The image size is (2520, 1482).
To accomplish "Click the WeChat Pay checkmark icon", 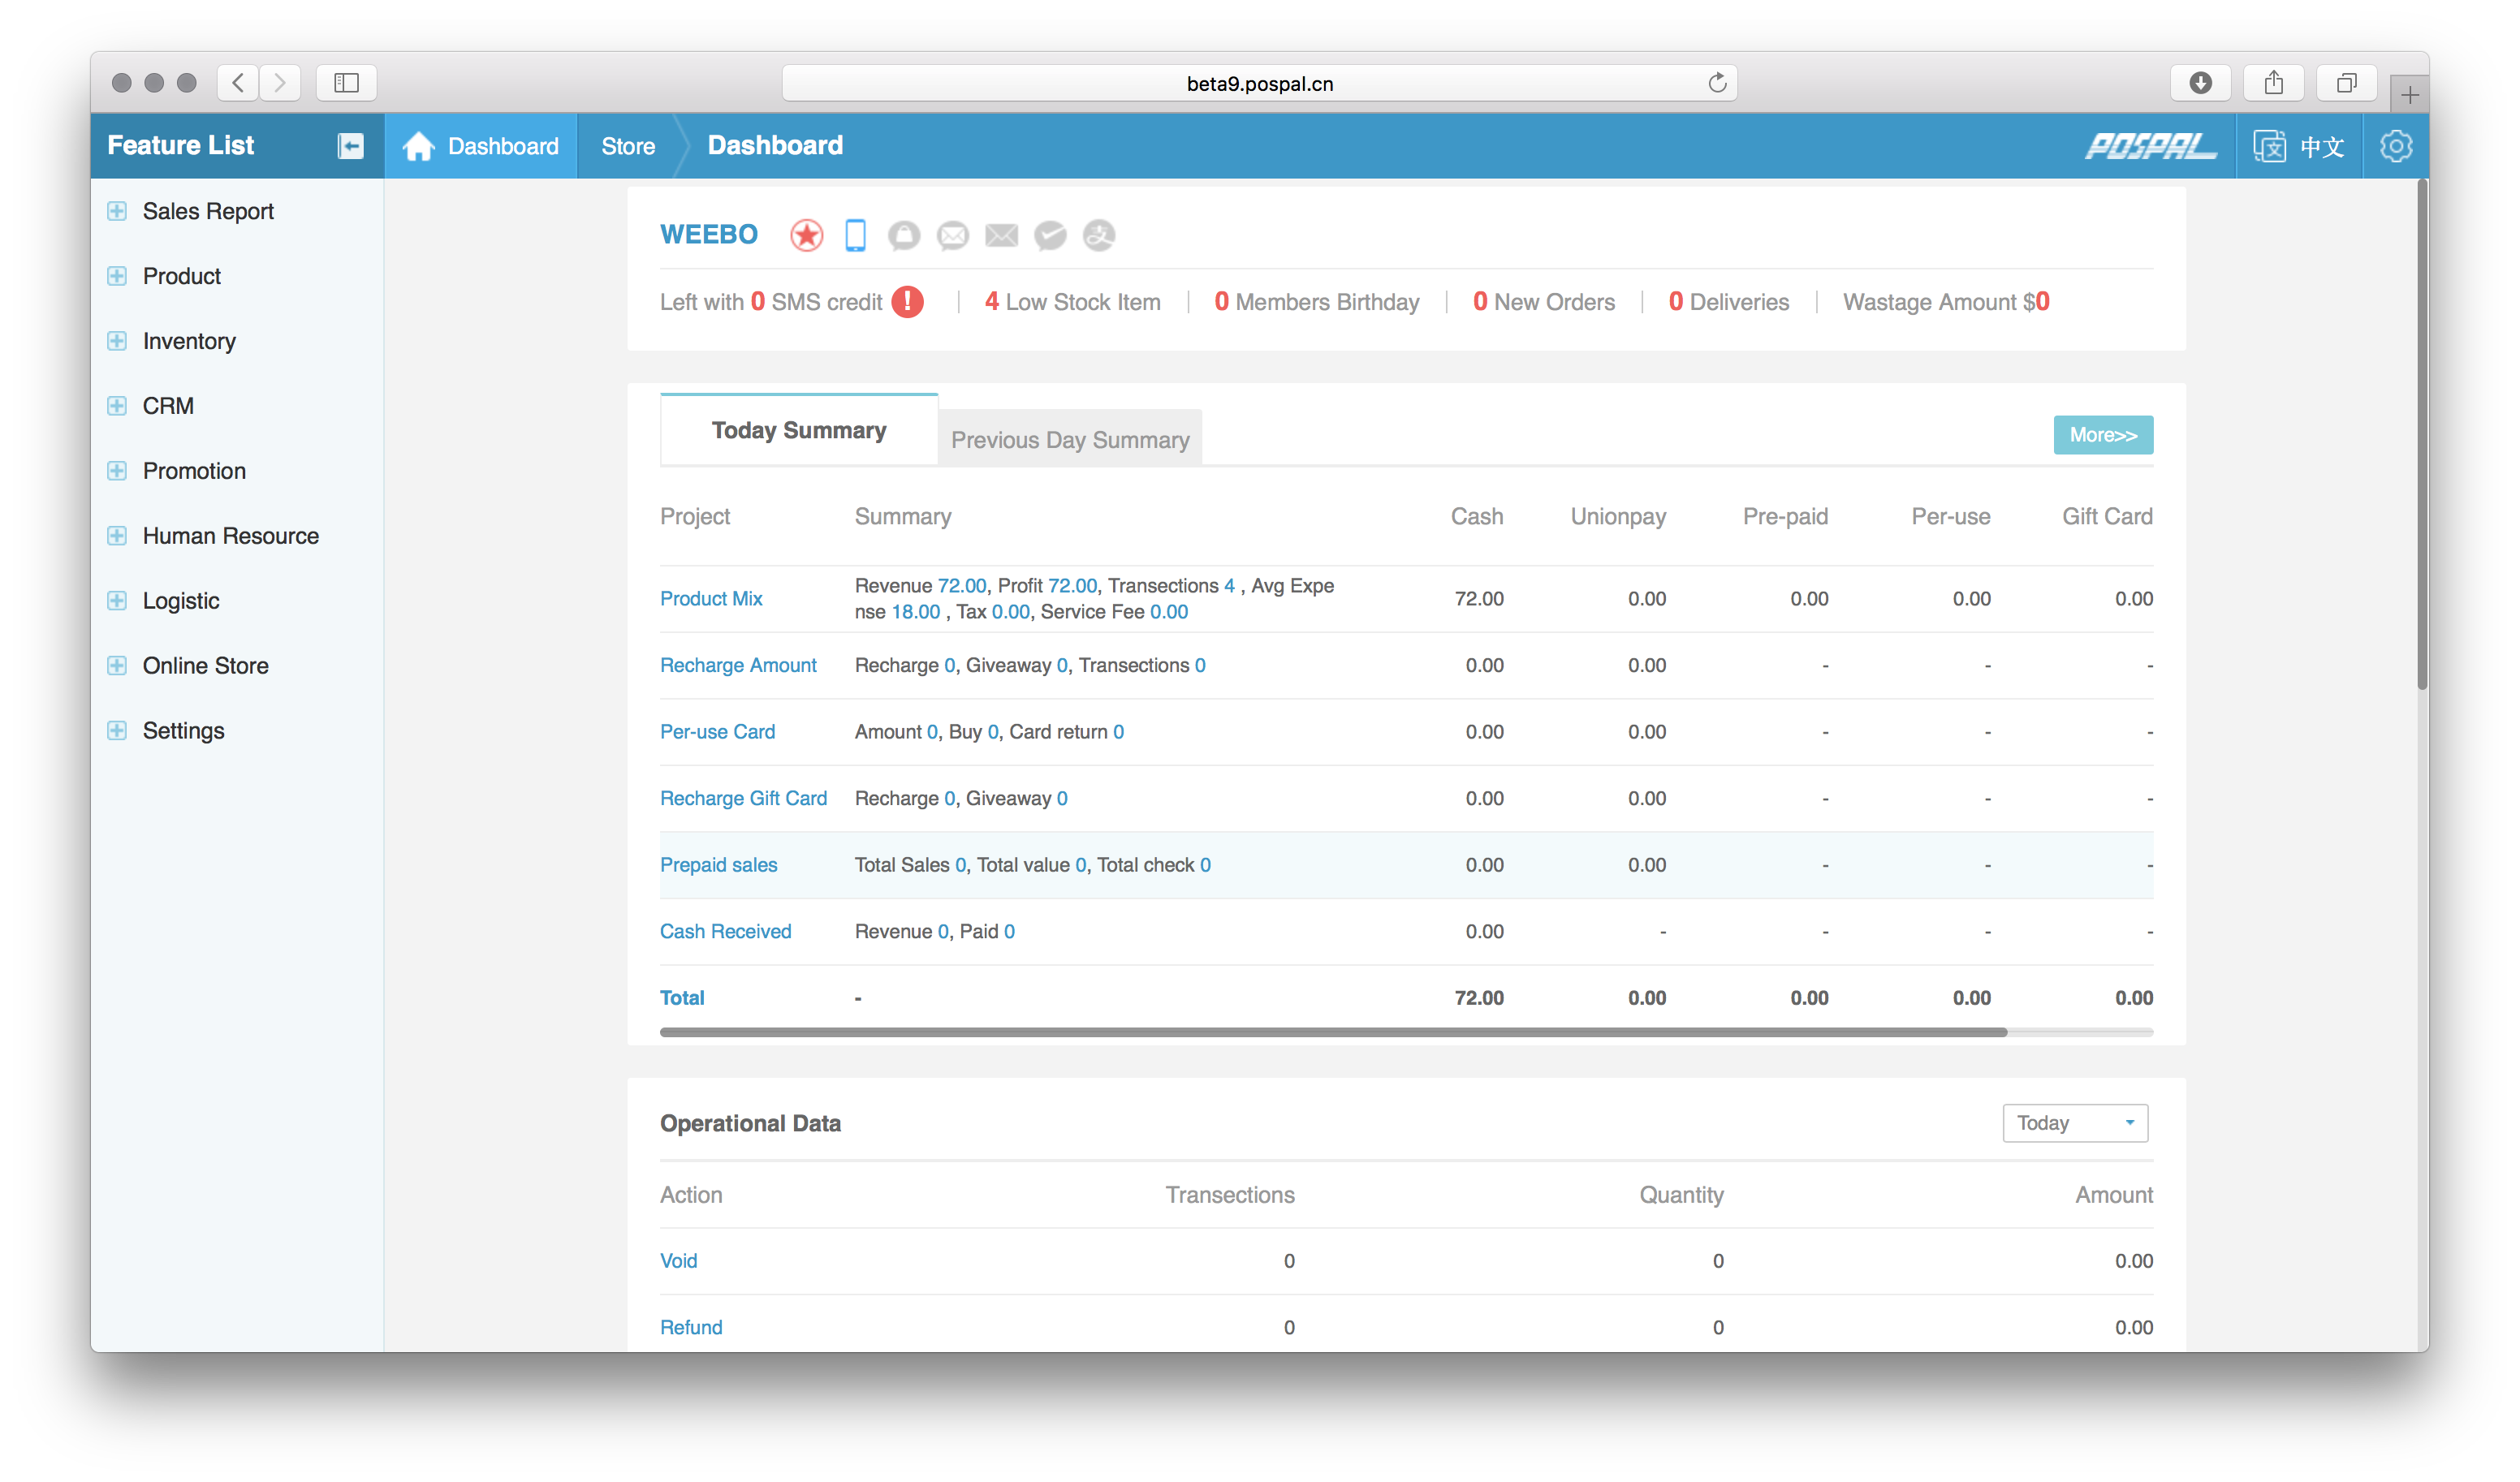I will click(1050, 236).
